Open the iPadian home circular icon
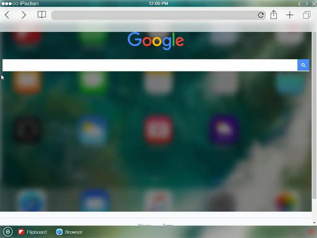 pyautogui.click(x=8, y=231)
